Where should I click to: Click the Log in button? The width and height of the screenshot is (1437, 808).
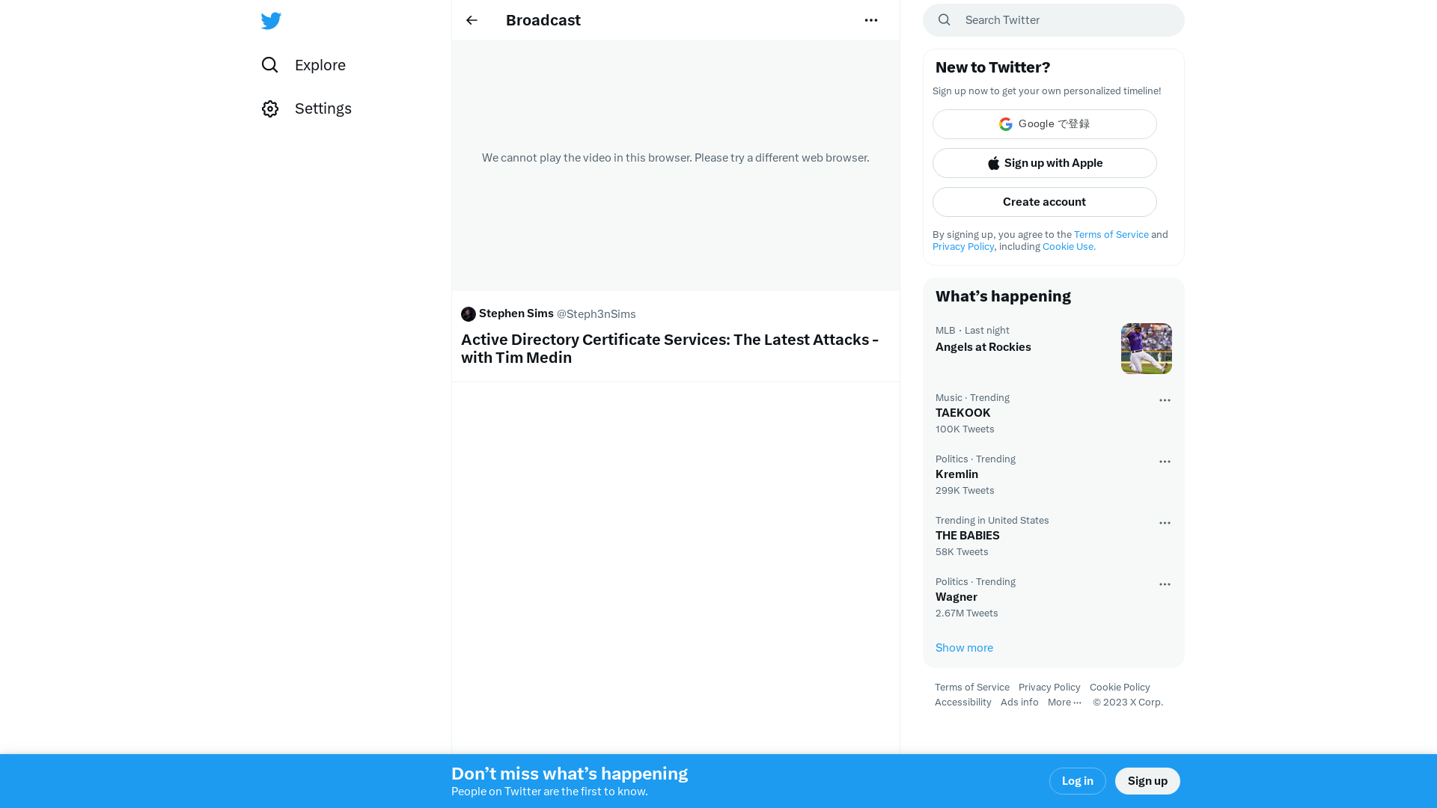coord(1078,781)
